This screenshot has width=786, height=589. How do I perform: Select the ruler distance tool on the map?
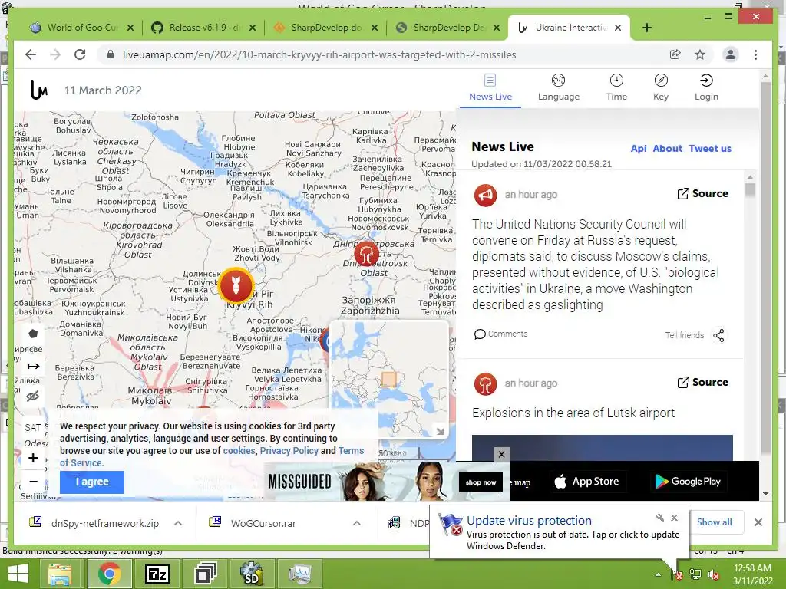(33, 366)
